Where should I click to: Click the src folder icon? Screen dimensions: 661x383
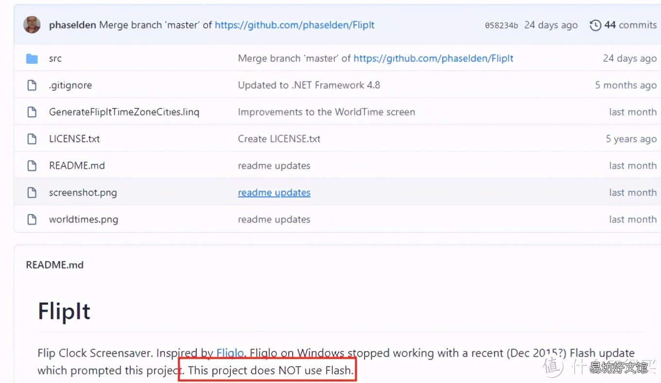click(32, 59)
